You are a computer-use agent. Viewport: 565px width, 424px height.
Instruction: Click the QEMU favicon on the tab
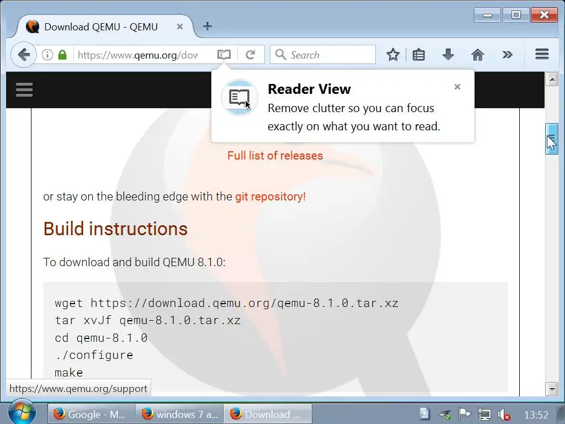point(33,26)
